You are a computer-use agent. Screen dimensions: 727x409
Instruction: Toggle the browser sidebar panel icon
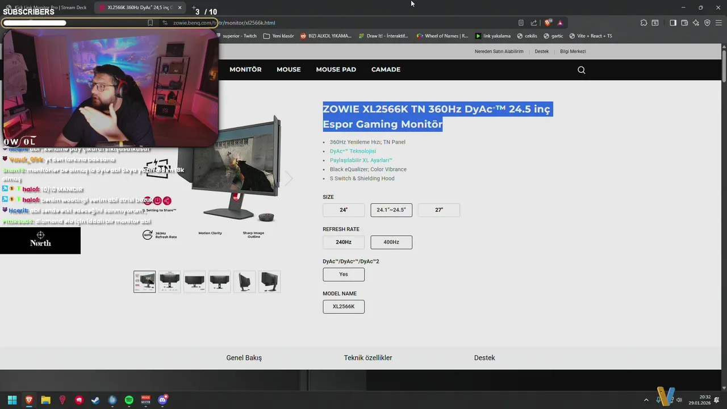tap(673, 23)
